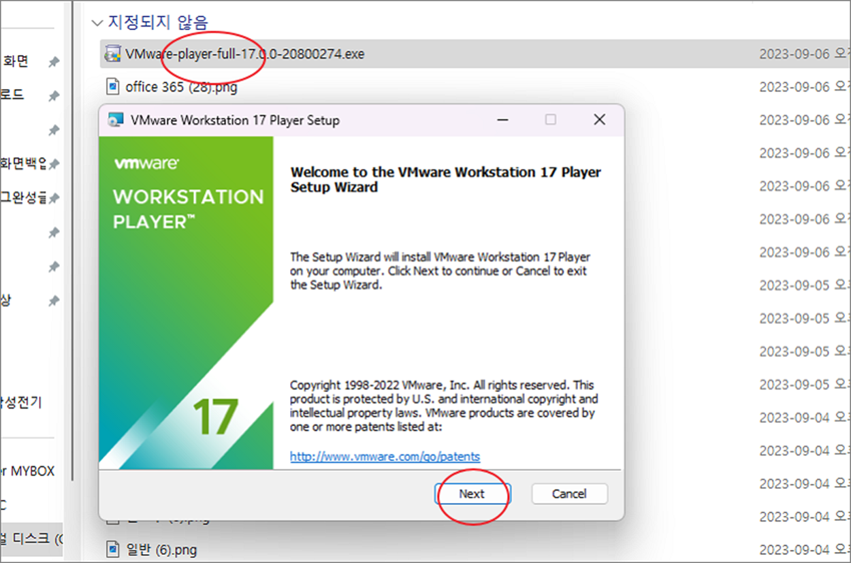Close the VMware Workstation 17 Player Setup dialog
851x563 pixels.
tap(599, 120)
